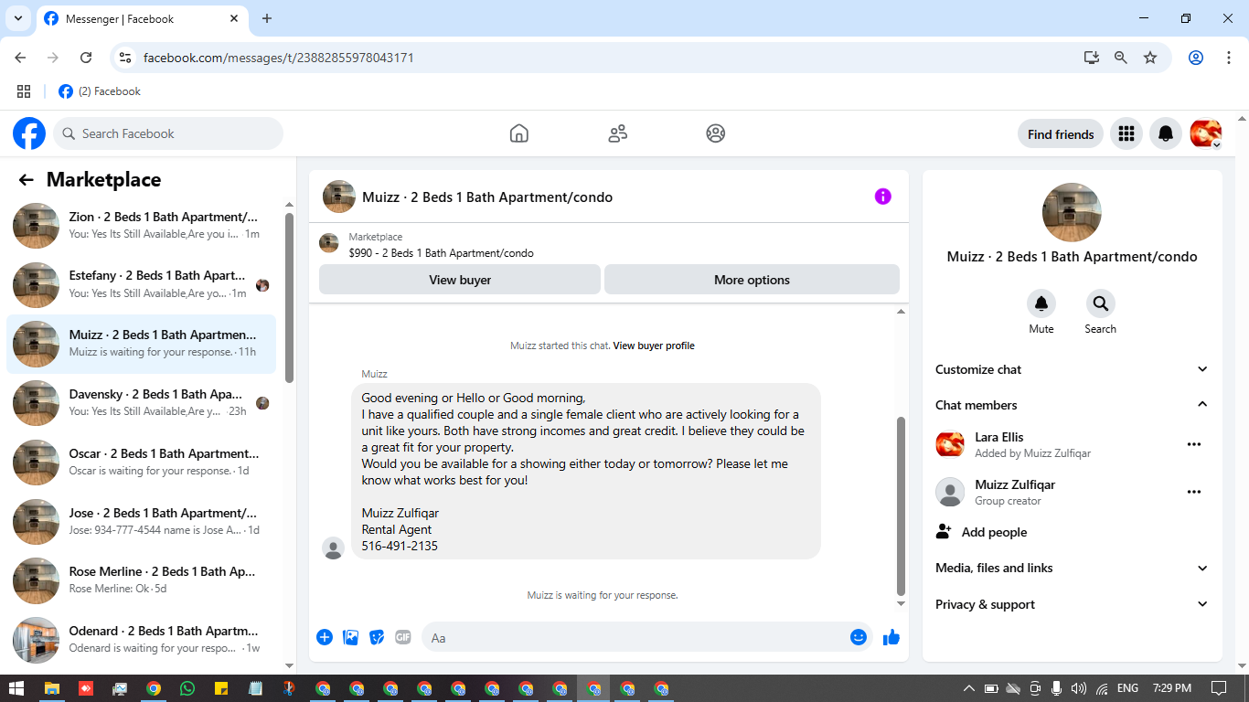Open more actions plus icon in composer

pyautogui.click(x=325, y=637)
